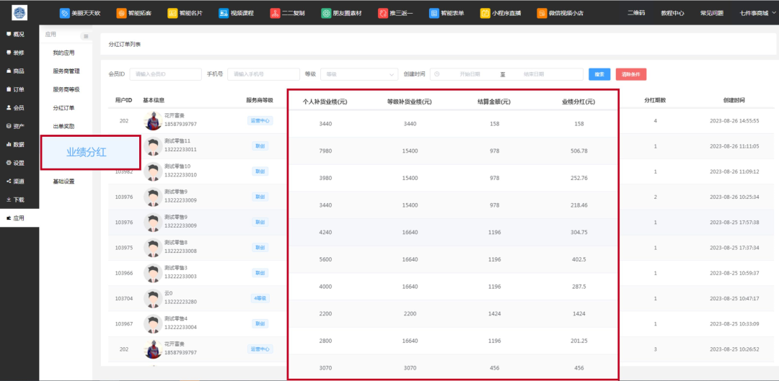Select 服务商管理 in the submenu

point(66,71)
